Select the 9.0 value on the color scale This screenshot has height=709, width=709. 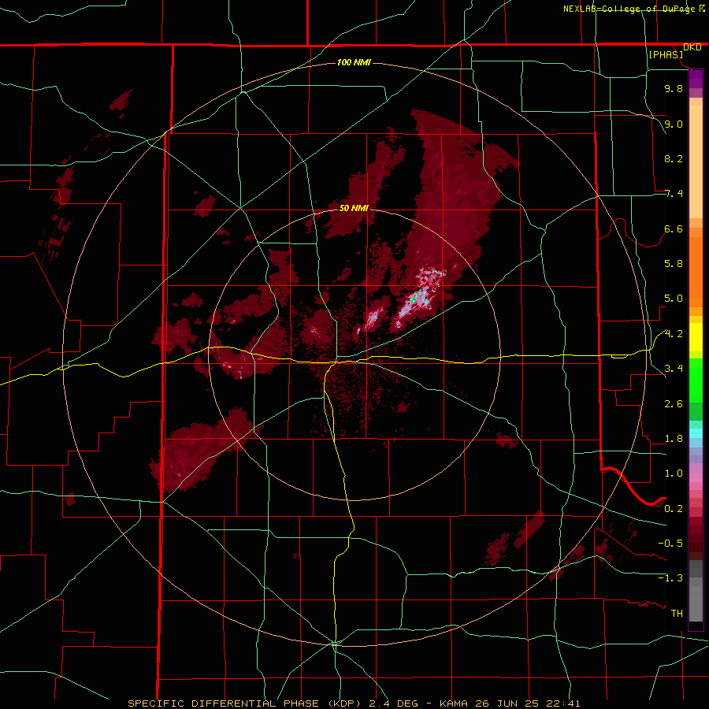tap(674, 124)
